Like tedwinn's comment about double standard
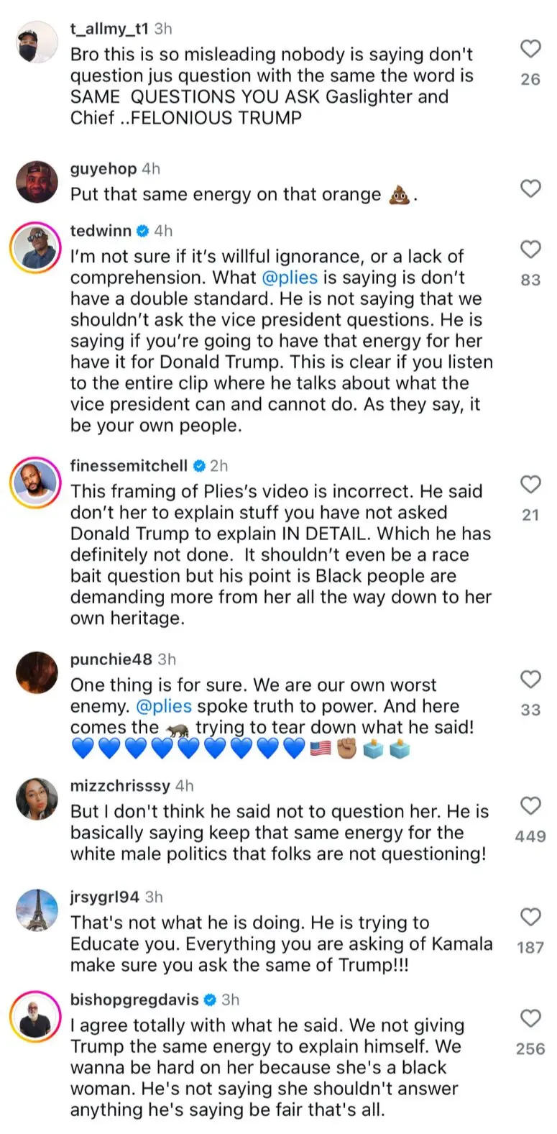The width and height of the screenshot is (557, 1134). click(530, 250)
